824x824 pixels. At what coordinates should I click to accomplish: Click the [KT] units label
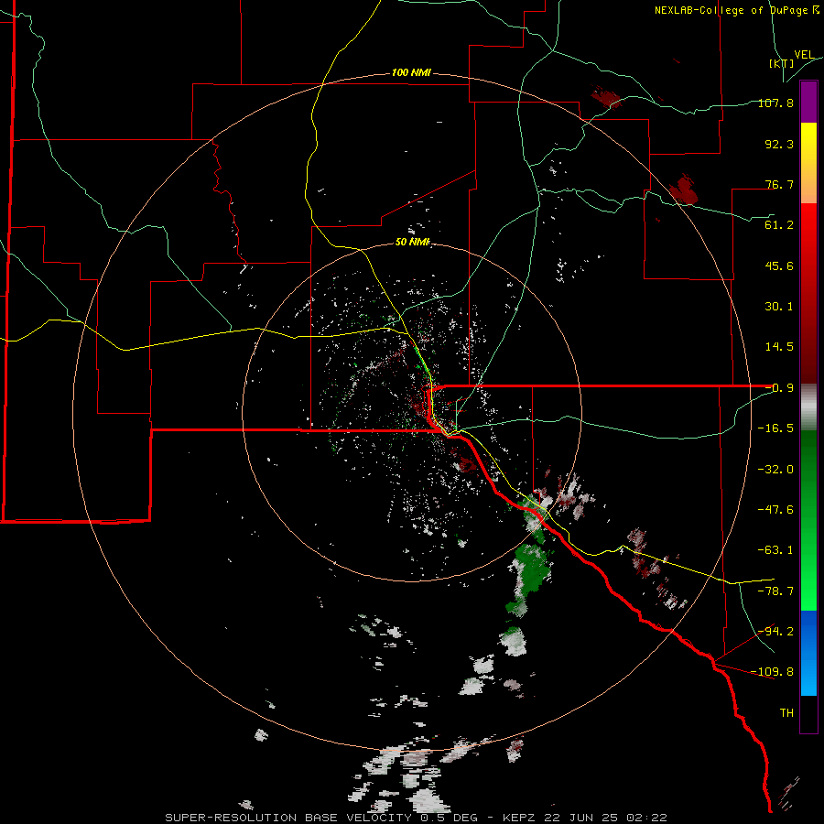click(782, 63)
